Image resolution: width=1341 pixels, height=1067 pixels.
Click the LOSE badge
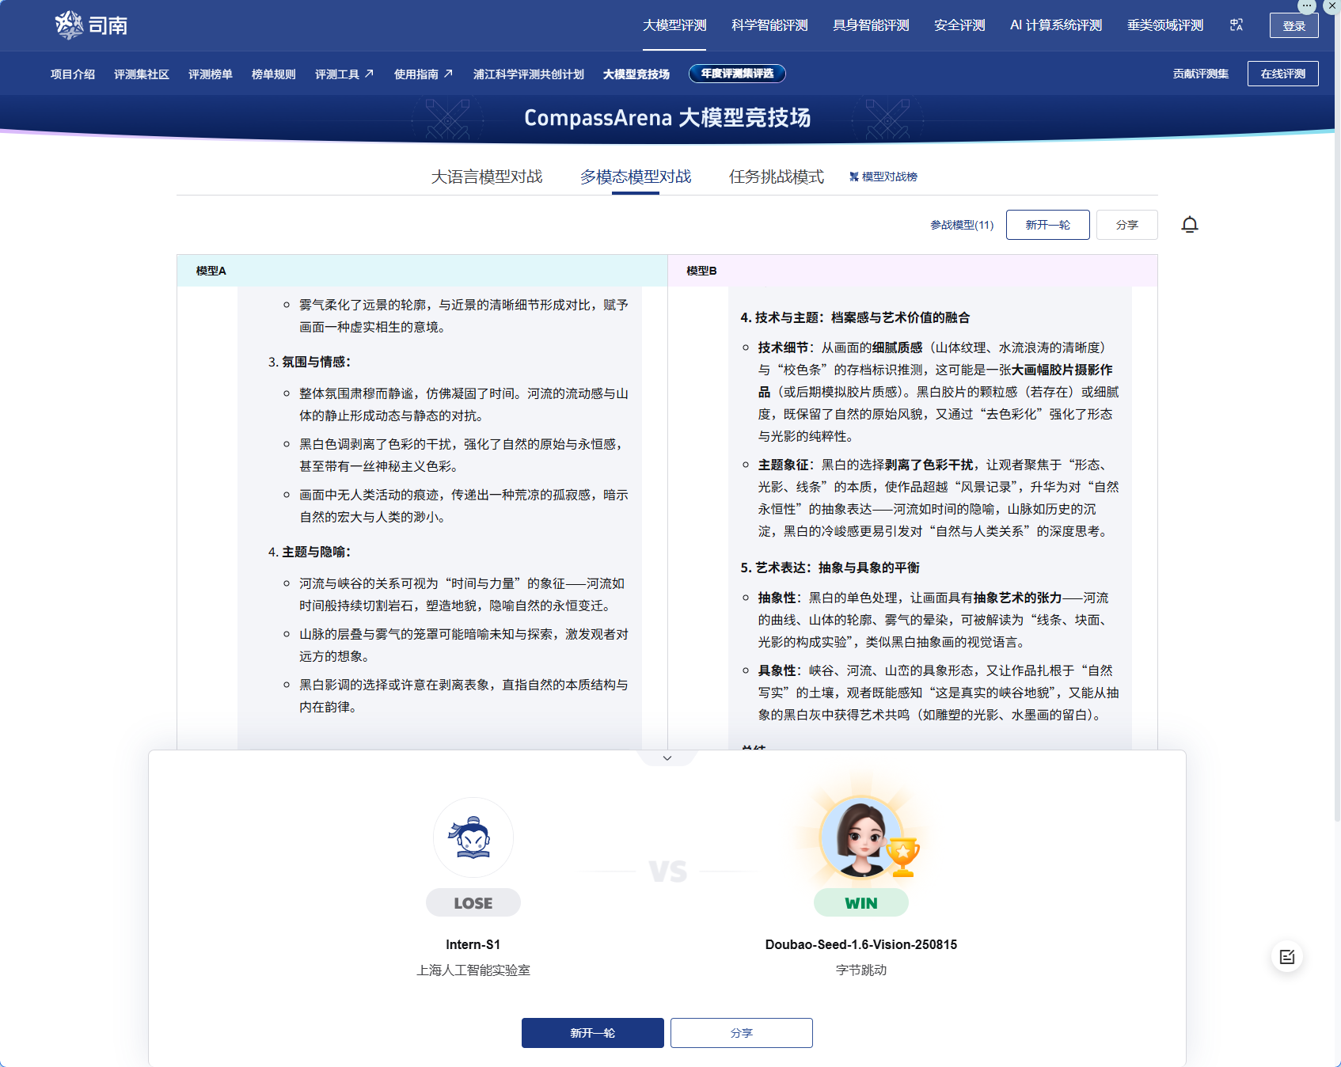473,903
